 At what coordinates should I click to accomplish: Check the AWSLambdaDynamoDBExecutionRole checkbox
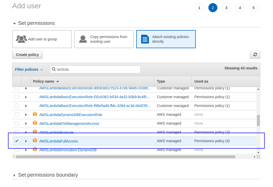click(x=17, y=114)
